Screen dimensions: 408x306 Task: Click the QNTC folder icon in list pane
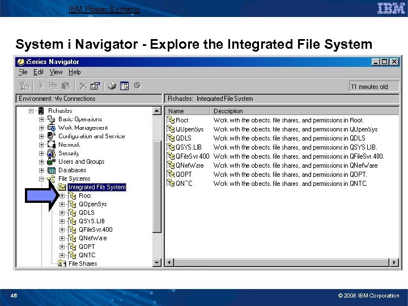click(x=171, y=183)
